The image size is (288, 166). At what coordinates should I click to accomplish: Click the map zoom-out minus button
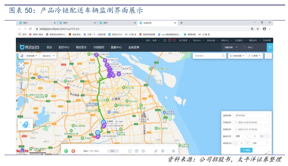coord(21,91)
